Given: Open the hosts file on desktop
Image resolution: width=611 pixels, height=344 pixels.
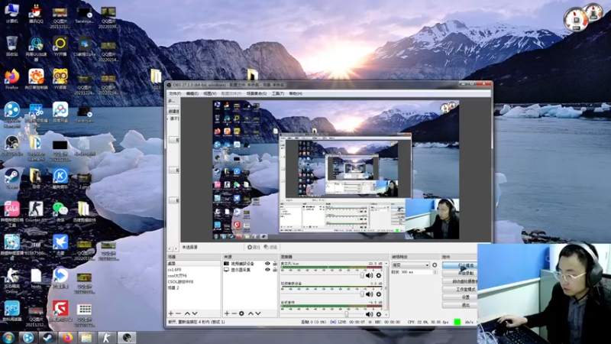Looking at the screenshot, I should 36,278.
